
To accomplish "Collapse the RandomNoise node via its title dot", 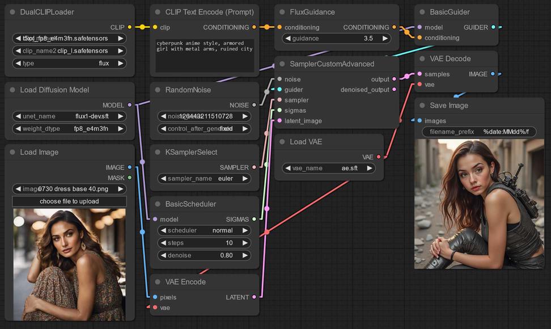I will coord(158,90).
